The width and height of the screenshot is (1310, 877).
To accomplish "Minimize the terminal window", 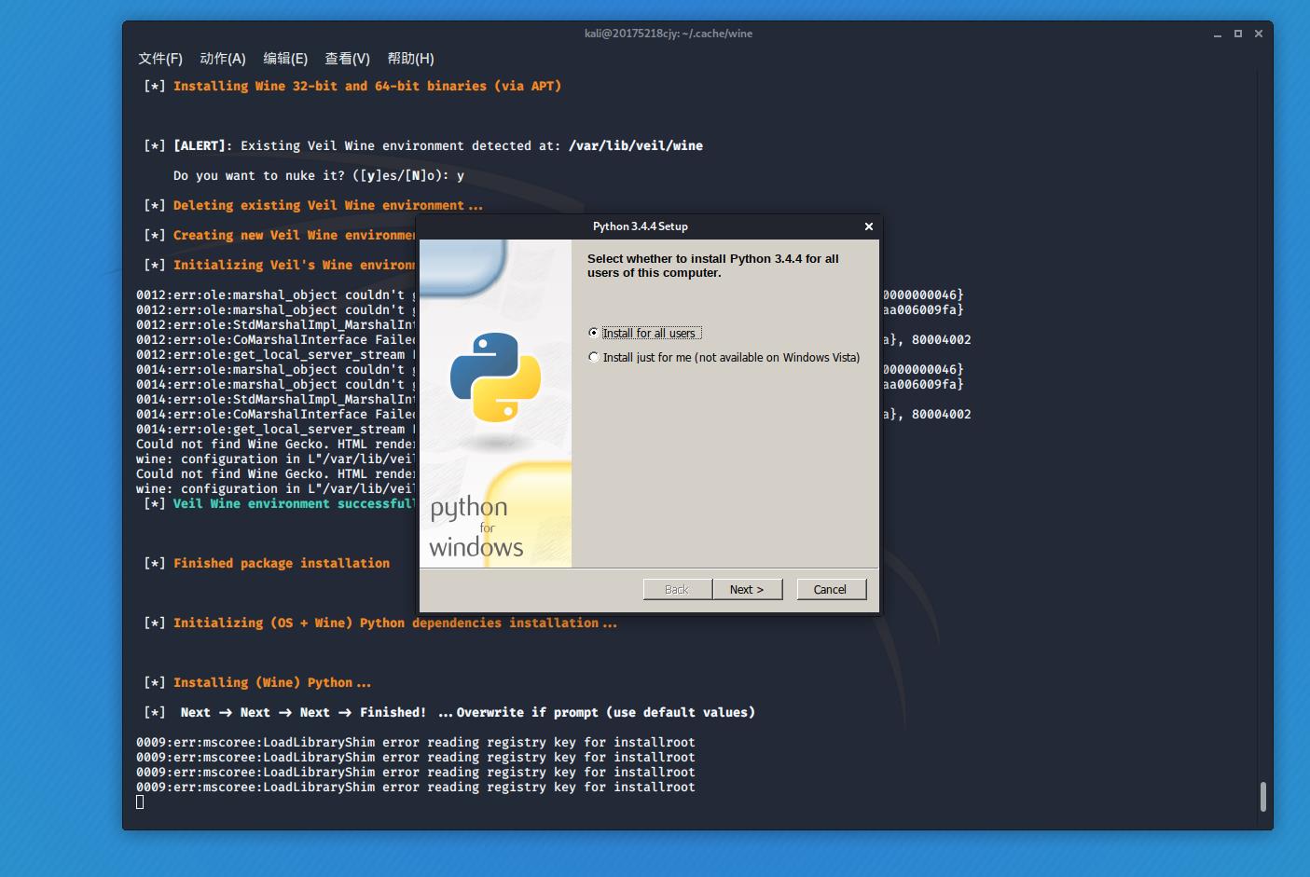I will [x=1218, y=34].
